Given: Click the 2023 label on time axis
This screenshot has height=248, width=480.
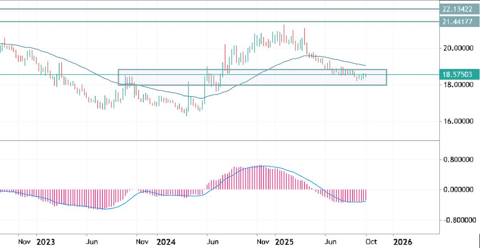Looking at the screenshot, I should [45, 241].
